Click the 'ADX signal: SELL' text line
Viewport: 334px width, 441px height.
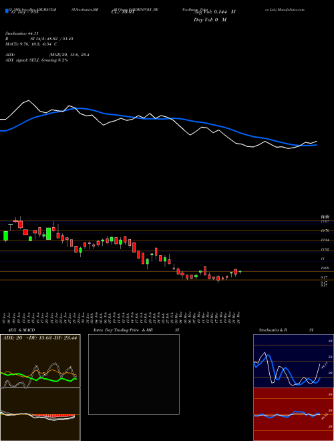click(23, 60)
